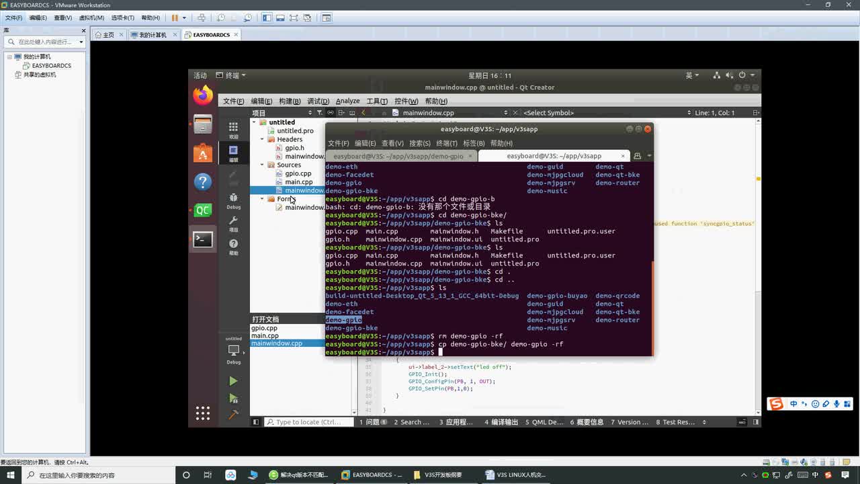This screenshot has height=484, width=860.
Task: Open VMware 虚拟机(M) menu
Action: click(x=91, y=17)
